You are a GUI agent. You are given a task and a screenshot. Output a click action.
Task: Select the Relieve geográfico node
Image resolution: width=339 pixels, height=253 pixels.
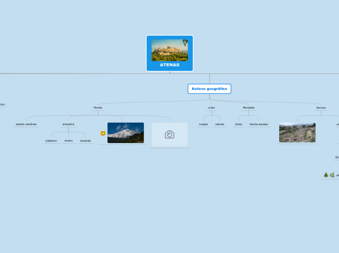click(x=209, y=89)
